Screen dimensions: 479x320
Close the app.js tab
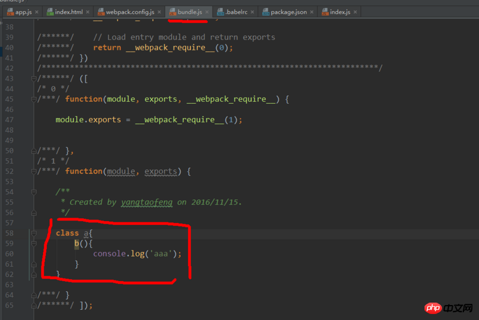click(x=37, y=12)
